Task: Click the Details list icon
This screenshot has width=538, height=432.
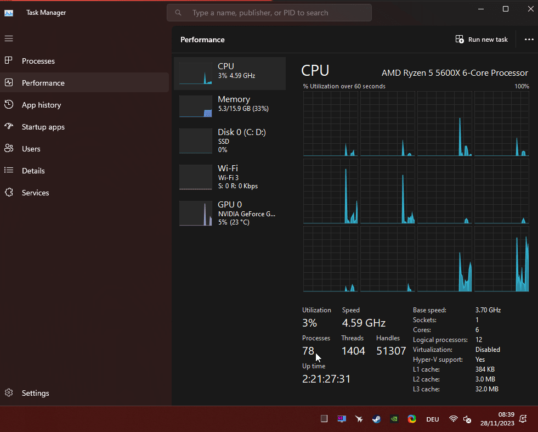Action: (x=9, y=170)
